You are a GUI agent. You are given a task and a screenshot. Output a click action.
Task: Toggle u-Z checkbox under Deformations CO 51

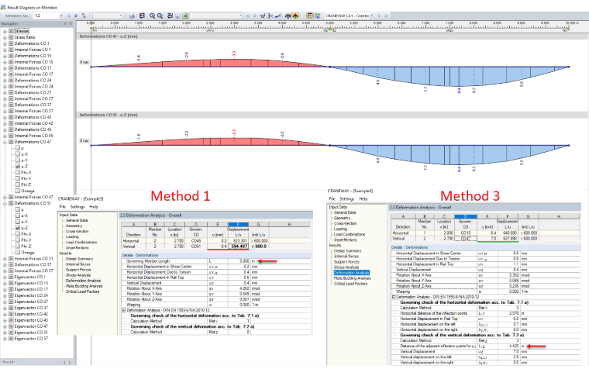pos(17,228)
